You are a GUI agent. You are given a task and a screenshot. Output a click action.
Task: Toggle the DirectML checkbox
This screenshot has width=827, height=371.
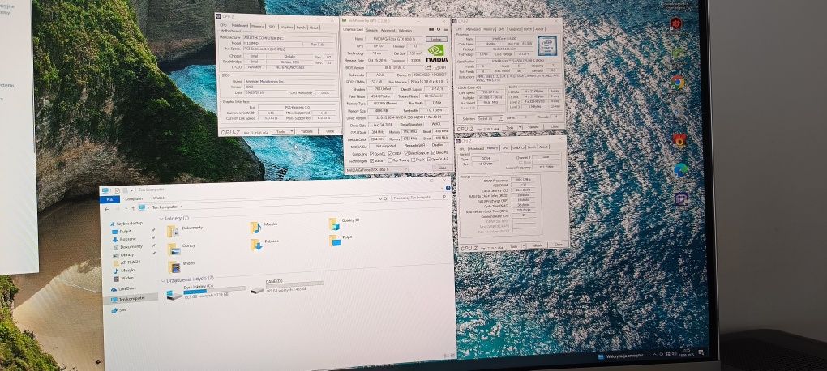coord(434,152)
